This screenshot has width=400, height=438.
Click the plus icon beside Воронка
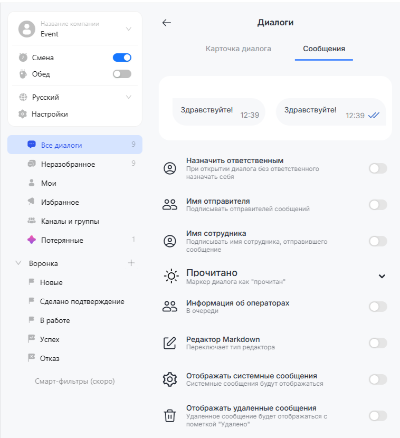tap(131, 263)
